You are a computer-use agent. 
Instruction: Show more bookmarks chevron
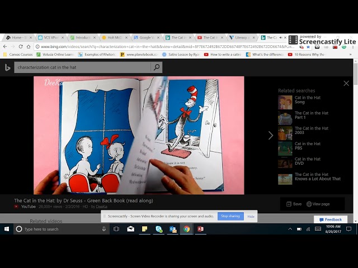pos(350,55)
